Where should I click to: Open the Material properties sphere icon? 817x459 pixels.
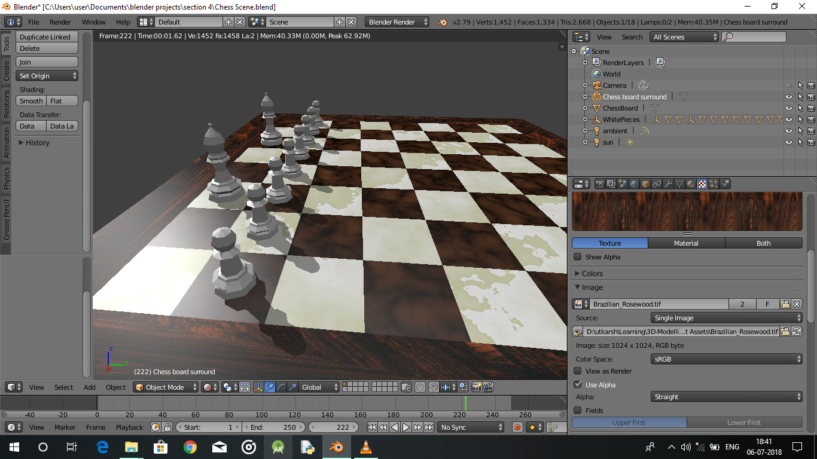coord(691,184)
